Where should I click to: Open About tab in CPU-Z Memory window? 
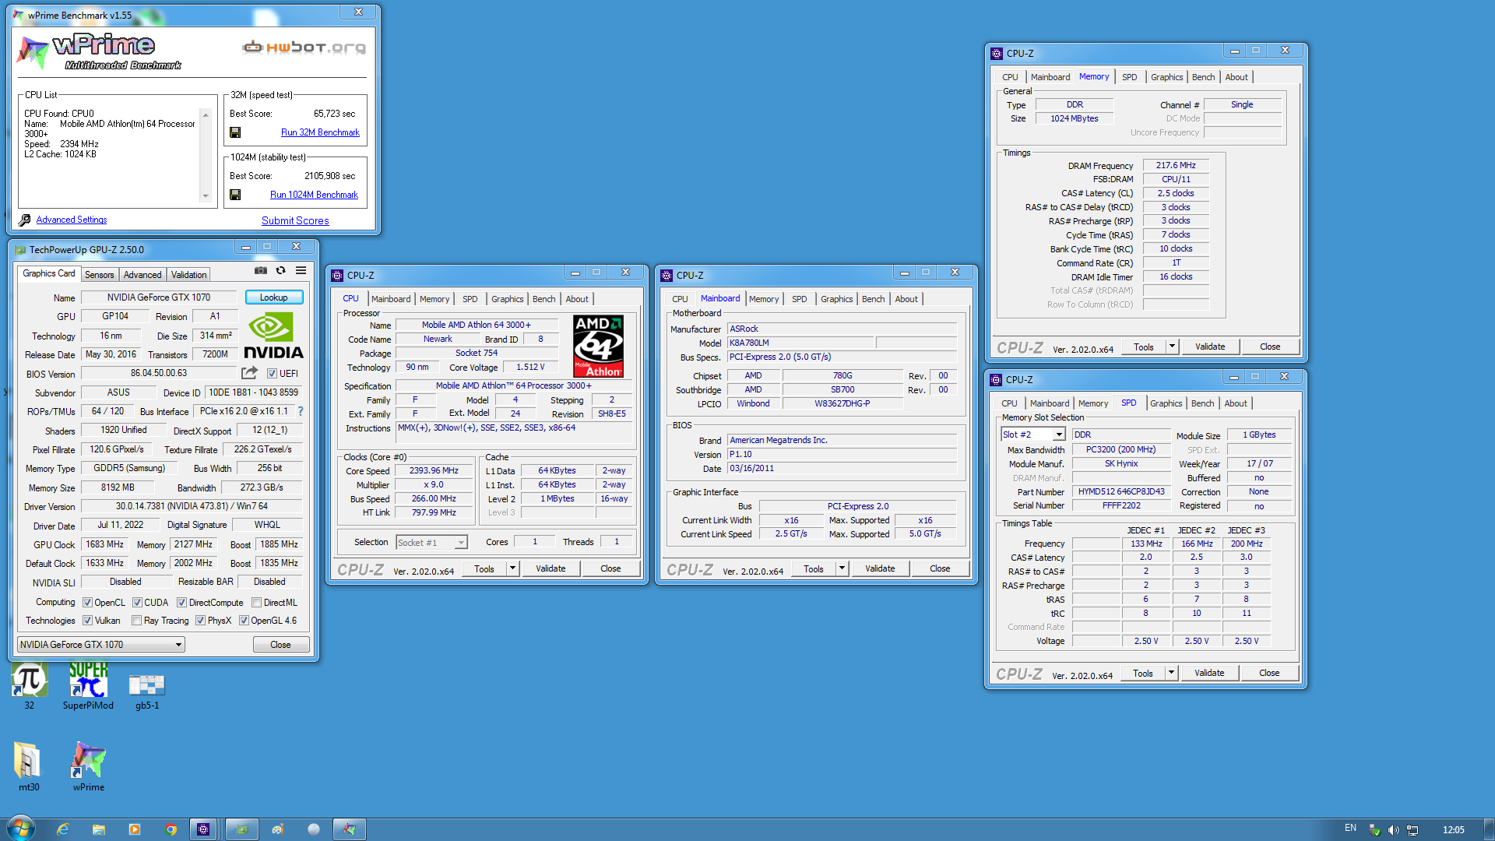pyautogui.click(x=1236, y=77)
